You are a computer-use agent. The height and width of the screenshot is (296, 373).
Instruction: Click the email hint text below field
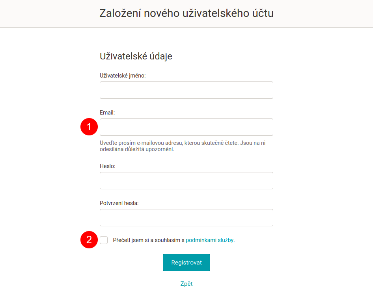183,146
